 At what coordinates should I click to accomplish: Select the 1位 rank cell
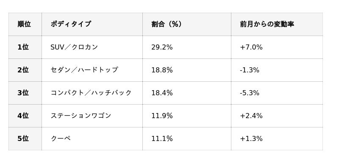(x=25, y=47)
